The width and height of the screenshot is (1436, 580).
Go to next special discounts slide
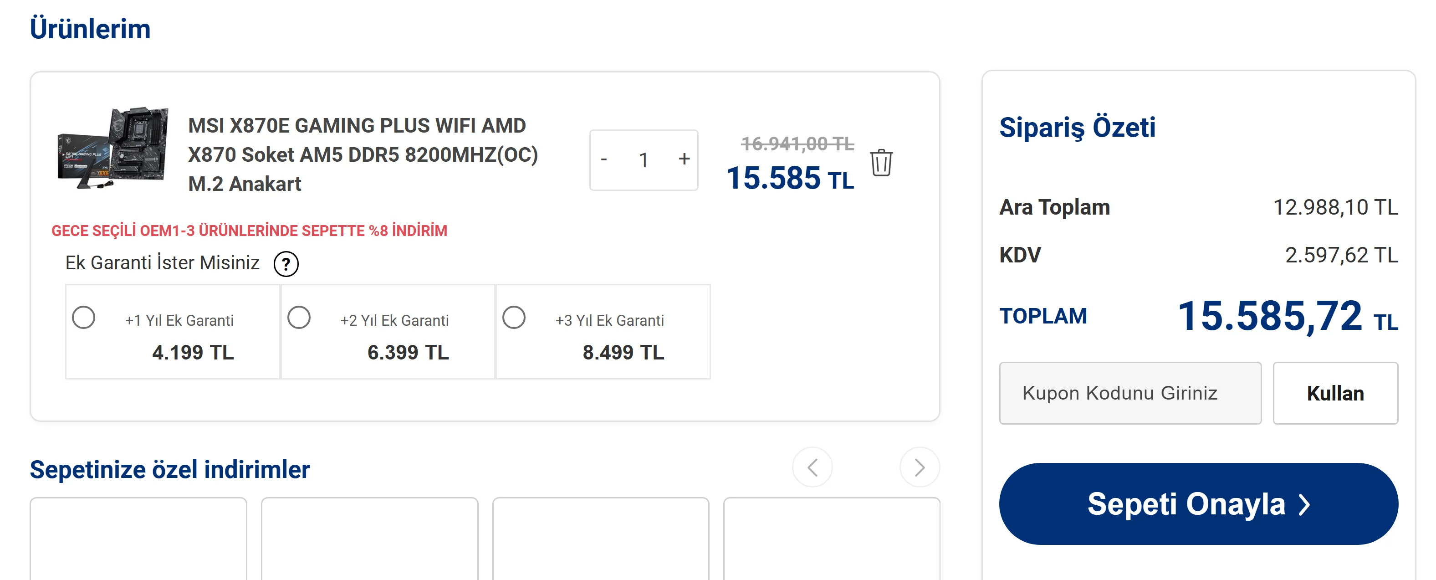tap(919, 467)
